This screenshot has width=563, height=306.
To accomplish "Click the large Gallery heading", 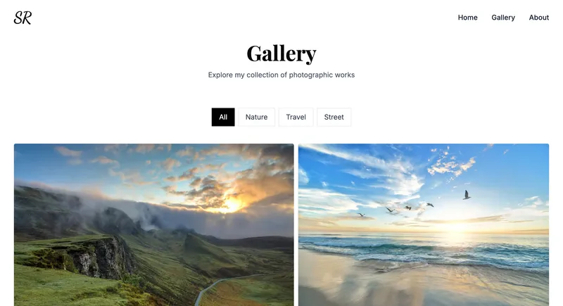I will 281,53.
